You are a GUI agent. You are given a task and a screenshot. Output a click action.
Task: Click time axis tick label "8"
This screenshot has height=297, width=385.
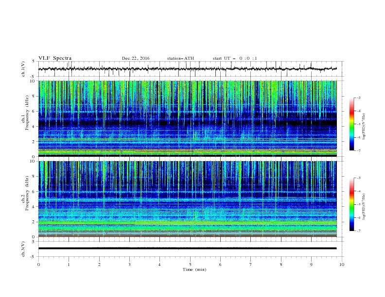281,264
